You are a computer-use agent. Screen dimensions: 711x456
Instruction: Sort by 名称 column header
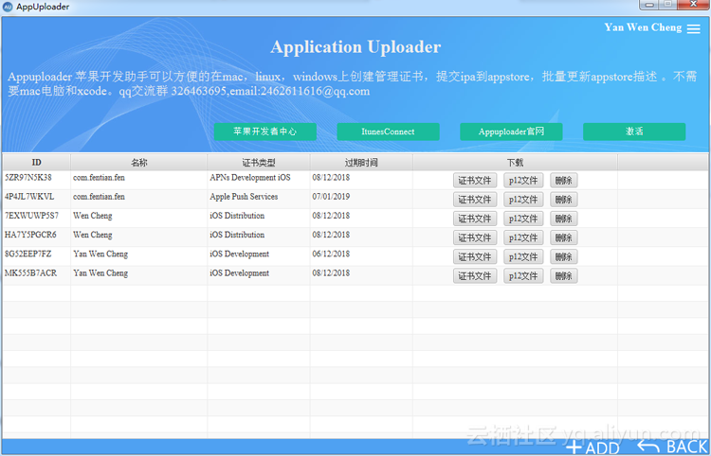[138, 163]
